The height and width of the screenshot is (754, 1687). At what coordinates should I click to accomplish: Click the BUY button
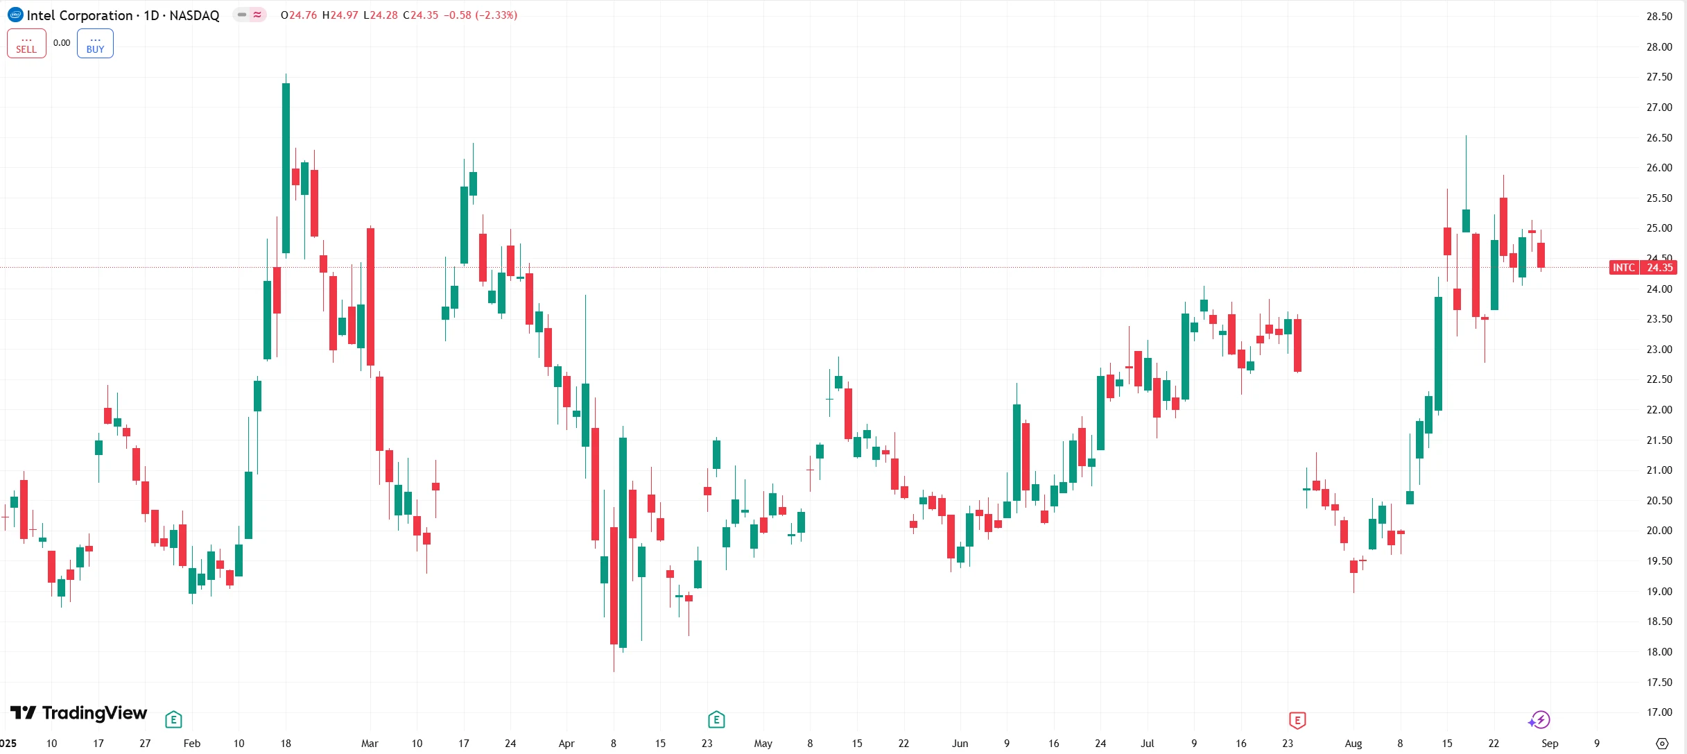coord(95,44)
